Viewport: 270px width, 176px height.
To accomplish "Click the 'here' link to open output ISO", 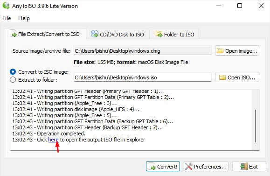I will coord(53,140).
